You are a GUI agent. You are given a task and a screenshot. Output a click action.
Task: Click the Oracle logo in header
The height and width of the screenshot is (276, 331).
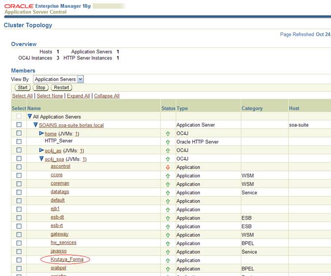19,6
